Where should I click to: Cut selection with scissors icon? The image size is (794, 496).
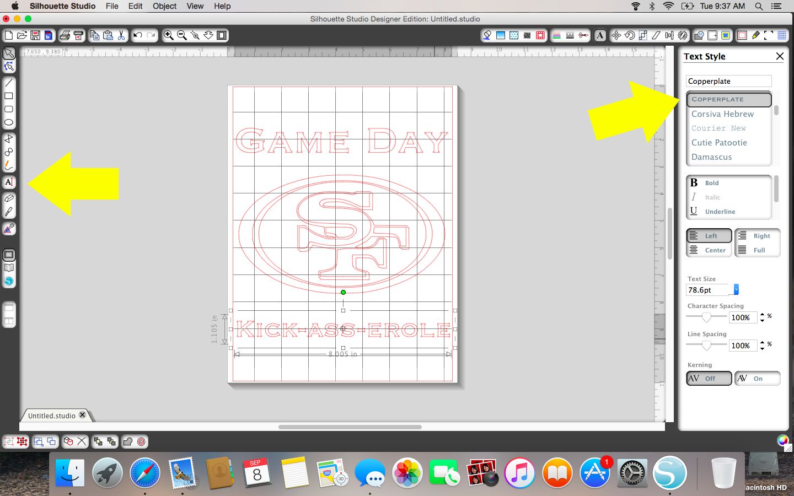[121, 35]
